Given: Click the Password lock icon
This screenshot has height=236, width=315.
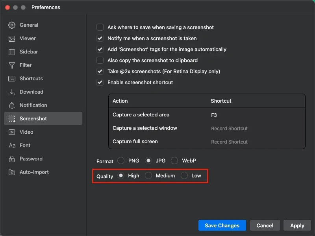Looking at the screenshot, I should pyautogui.click(x=12, y=159).
